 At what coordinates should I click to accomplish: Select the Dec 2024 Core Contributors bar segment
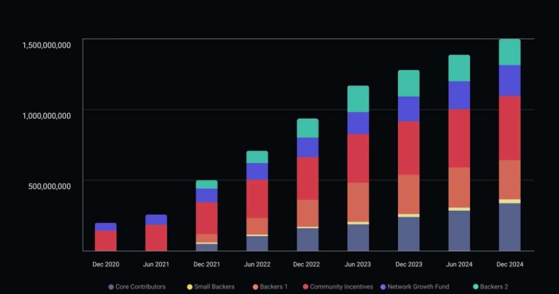tap(509, 227)
